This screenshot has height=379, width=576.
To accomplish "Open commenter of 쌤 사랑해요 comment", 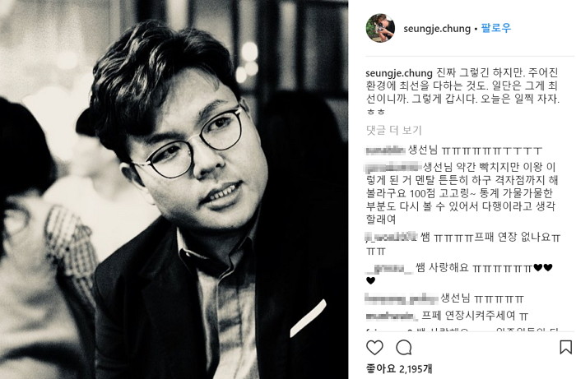I will pos(389,269).
